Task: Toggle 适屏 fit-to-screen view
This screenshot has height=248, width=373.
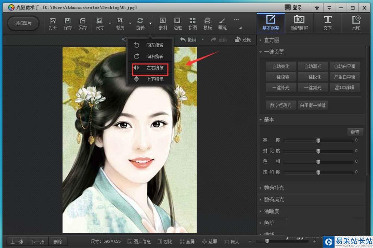Action: pyautogui.click(x=209, y=242)
